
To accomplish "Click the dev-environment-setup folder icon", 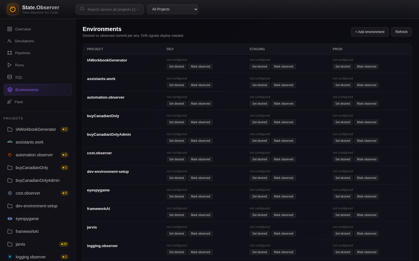I will coord(10,206).
